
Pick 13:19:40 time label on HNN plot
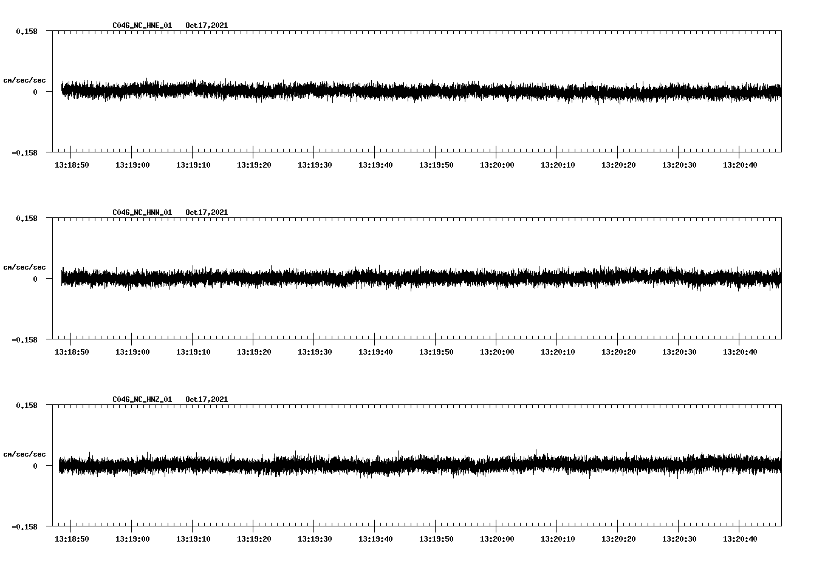(x=375, y=352)
